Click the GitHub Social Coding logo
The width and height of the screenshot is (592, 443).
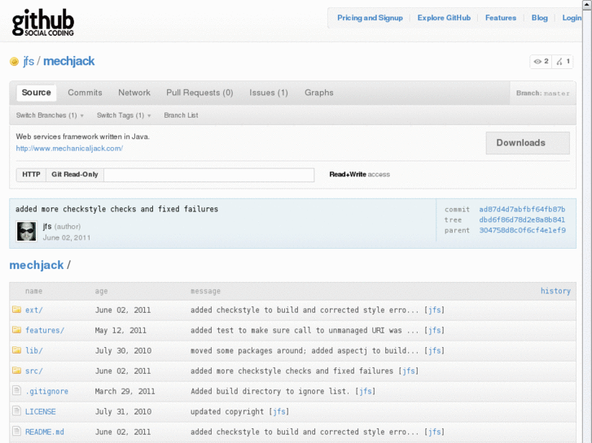pyautogui.click(x=42, y=23)
